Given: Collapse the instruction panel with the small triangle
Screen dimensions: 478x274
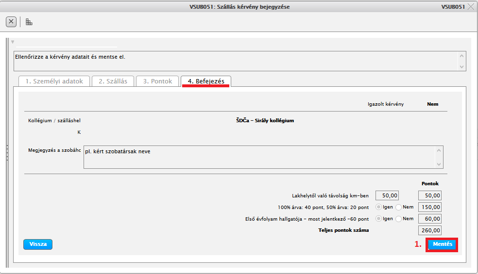Looking at the screenshot, I should coord(13,42).
